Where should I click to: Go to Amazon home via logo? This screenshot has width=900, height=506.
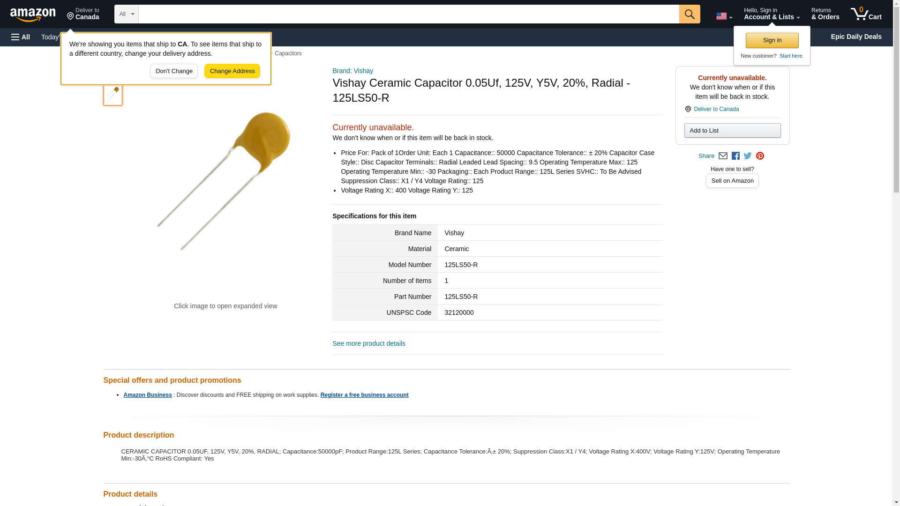click(33, 15)
